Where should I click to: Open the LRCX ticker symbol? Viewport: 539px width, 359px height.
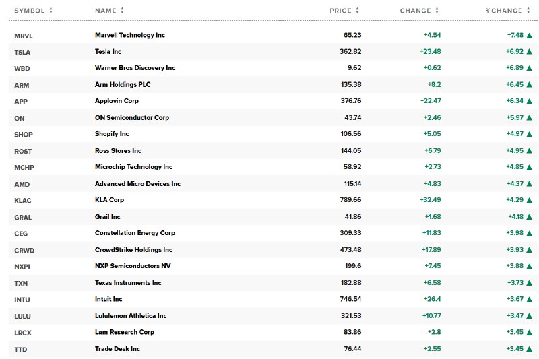coord(23,333)
